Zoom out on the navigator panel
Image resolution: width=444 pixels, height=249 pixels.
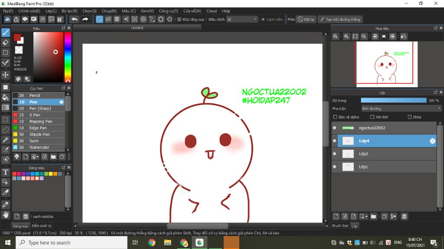(x=364, y=36)
